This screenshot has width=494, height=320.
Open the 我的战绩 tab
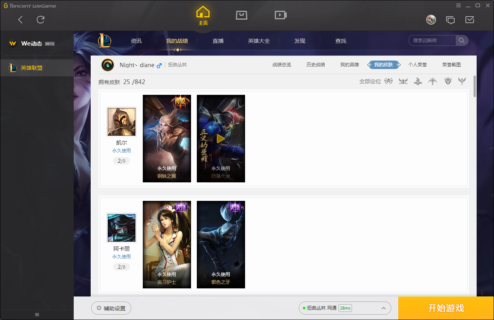(177, 41)
